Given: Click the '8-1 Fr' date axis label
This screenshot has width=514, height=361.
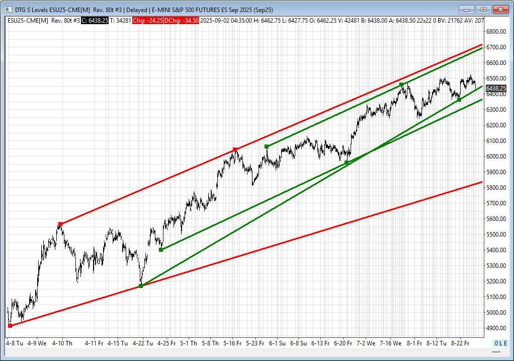Looking at the screenshot, I should coord(414,343).
